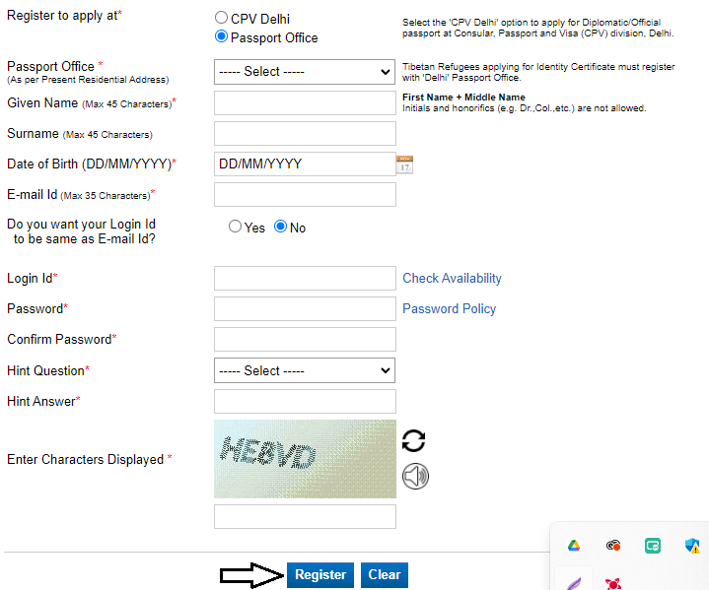Screen dimensions: 709x590
Task: Click the red star-shaped tray icon
Action: click(613, 584)
